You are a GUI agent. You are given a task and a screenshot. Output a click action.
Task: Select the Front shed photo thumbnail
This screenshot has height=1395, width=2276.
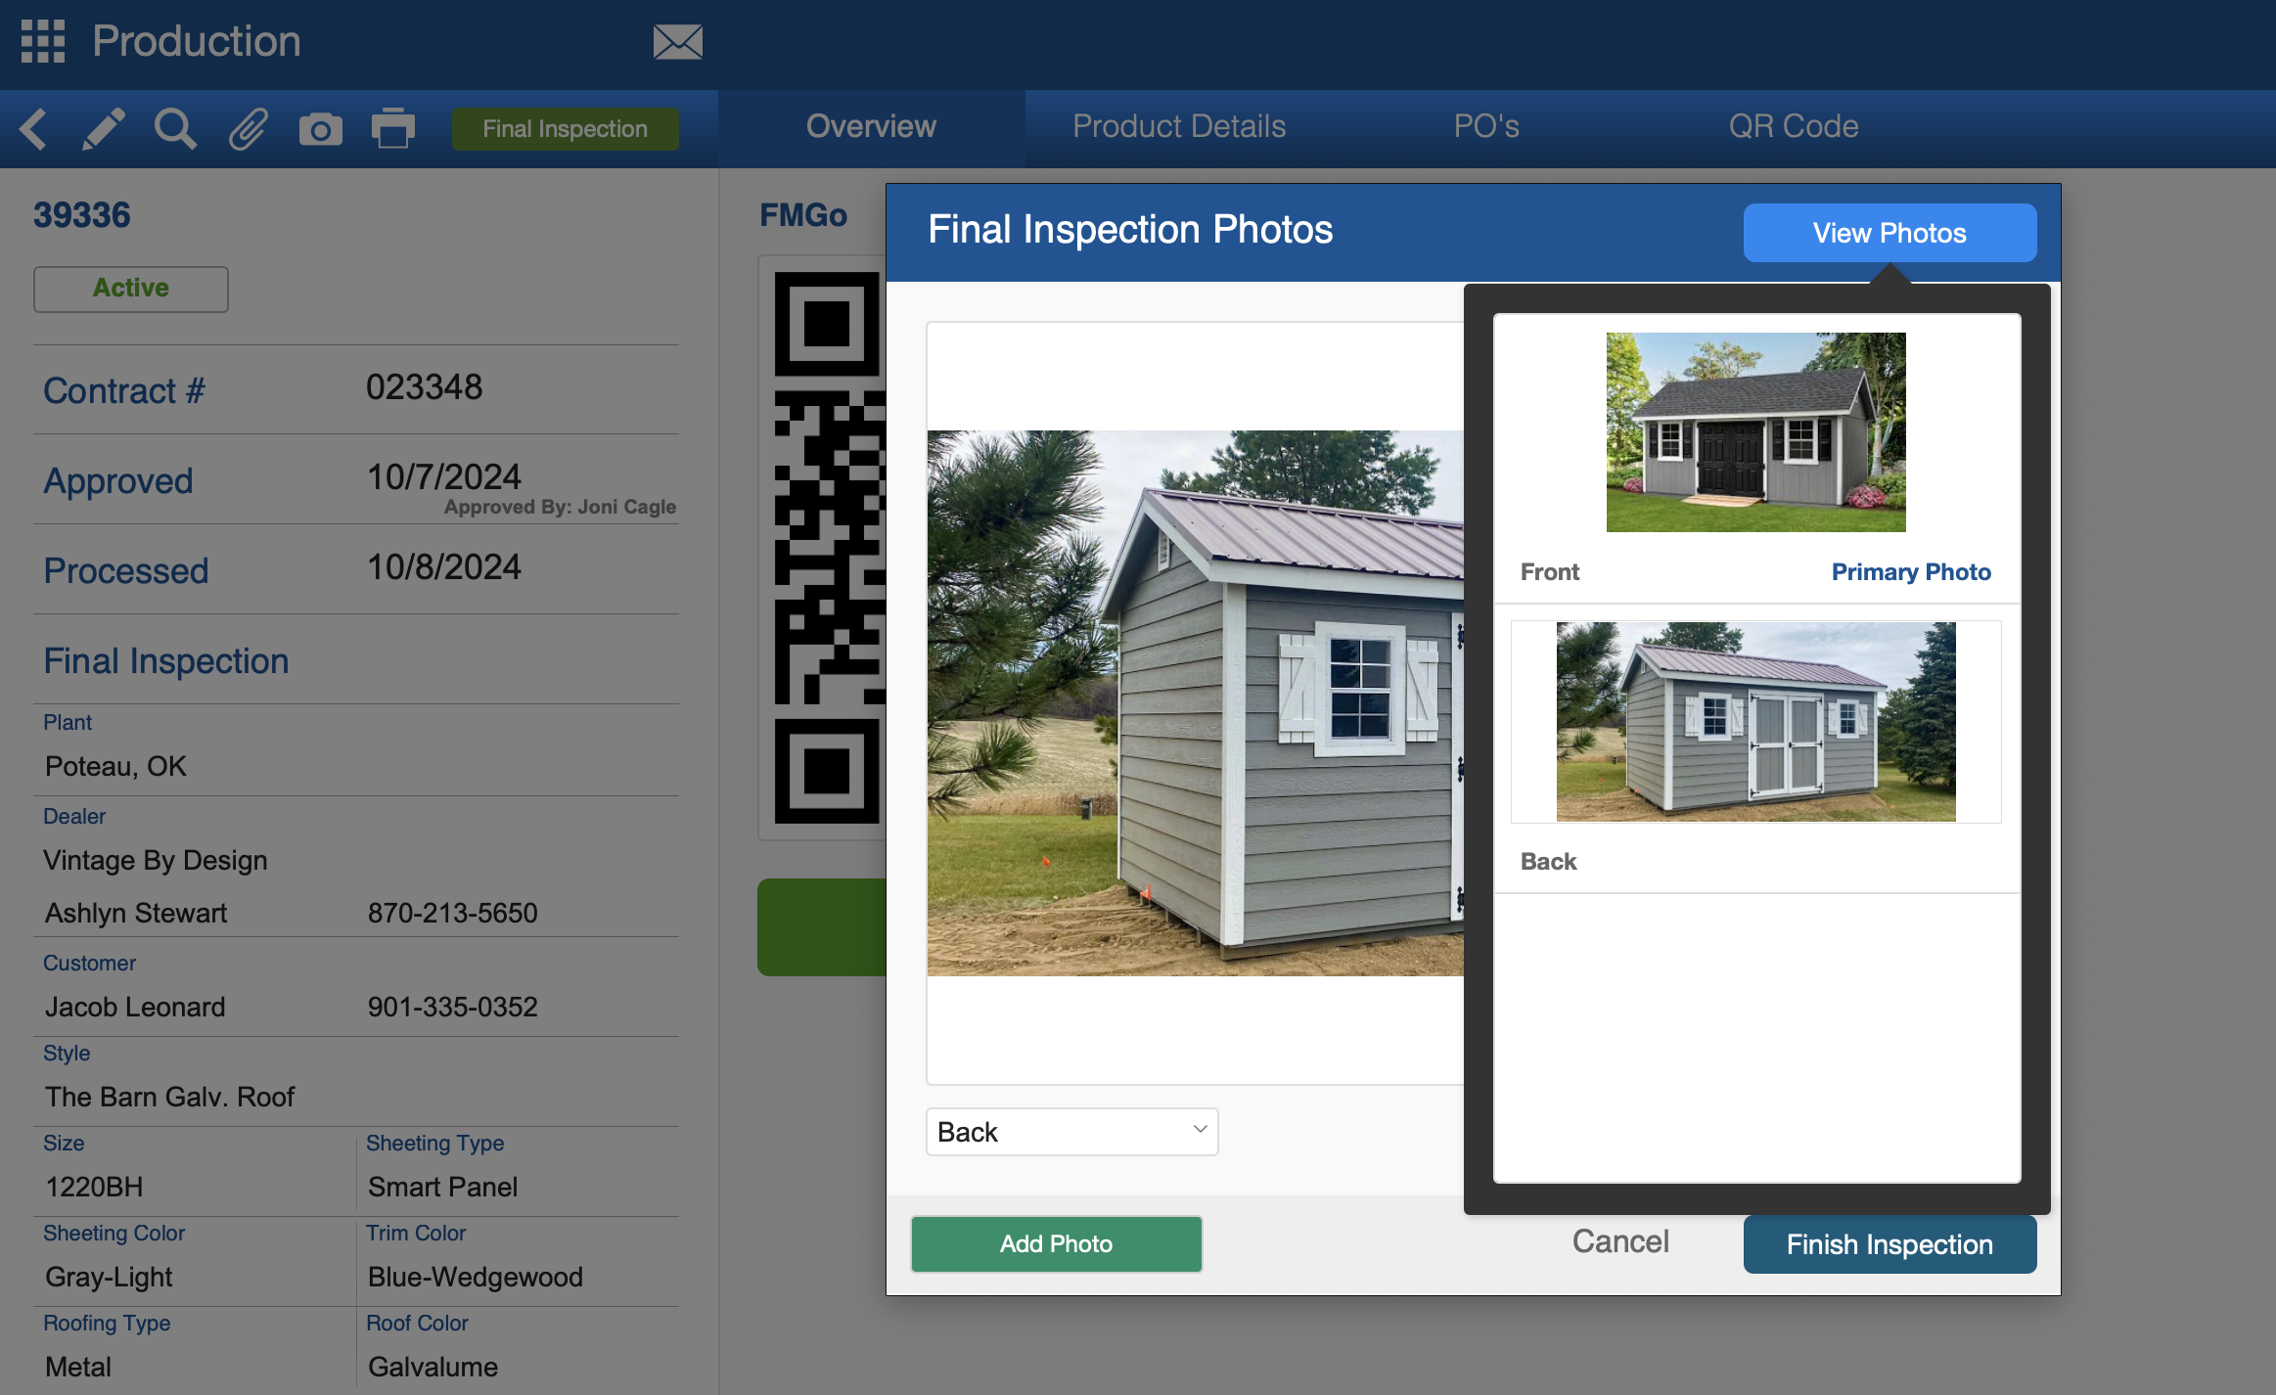[x=1756, y=432]
